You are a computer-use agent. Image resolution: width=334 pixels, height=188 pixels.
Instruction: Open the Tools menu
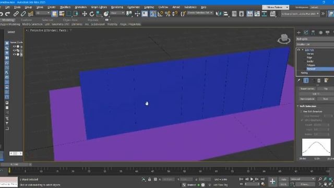[17, 7]
